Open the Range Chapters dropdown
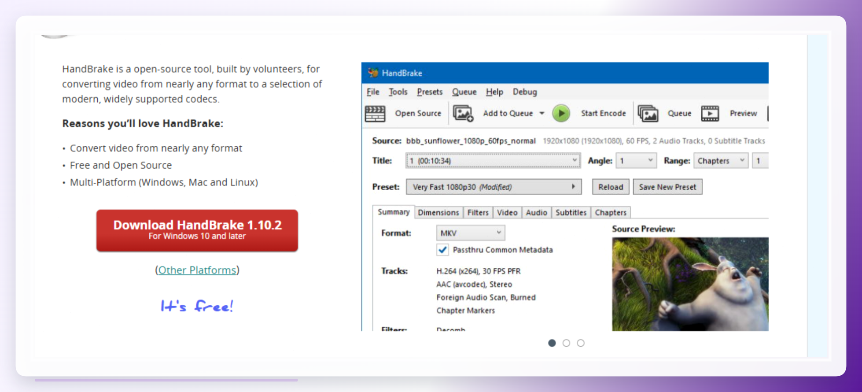Viewport: 862px width, 392px height. (721, 161)
